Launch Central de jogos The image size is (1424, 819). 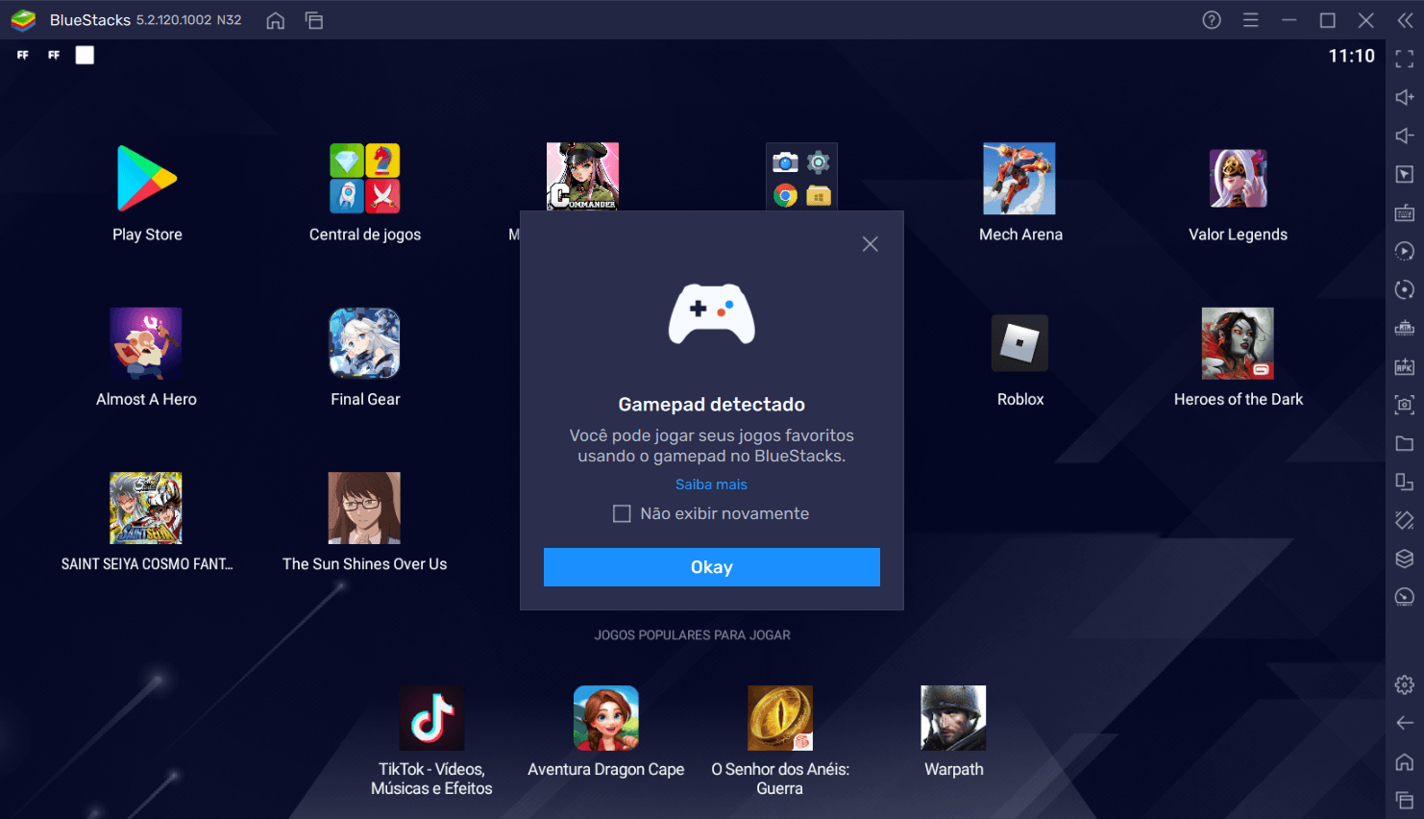pos(365,179)
